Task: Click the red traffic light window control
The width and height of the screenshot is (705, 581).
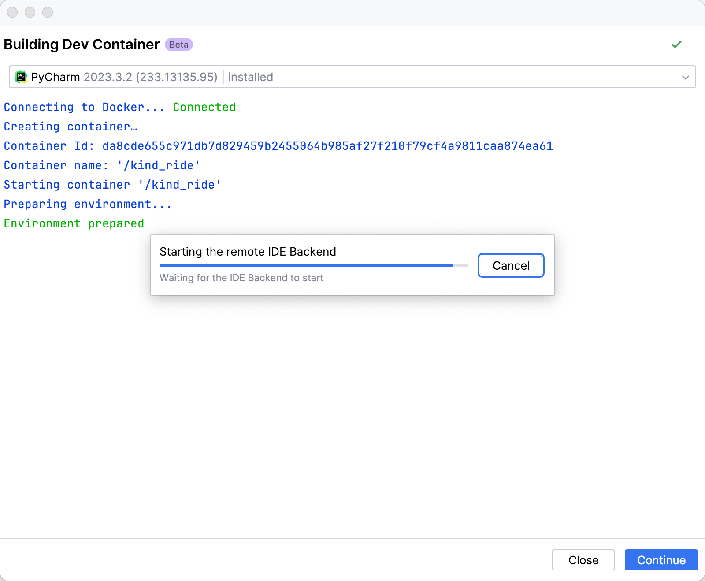Action: [12, 13]
